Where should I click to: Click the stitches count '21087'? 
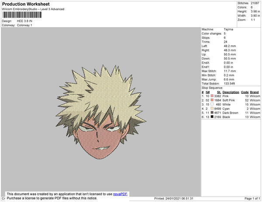[x=255, y=3]
